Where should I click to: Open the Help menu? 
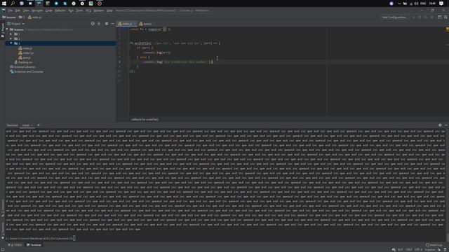pyautogui.click(x=109, y=10)
